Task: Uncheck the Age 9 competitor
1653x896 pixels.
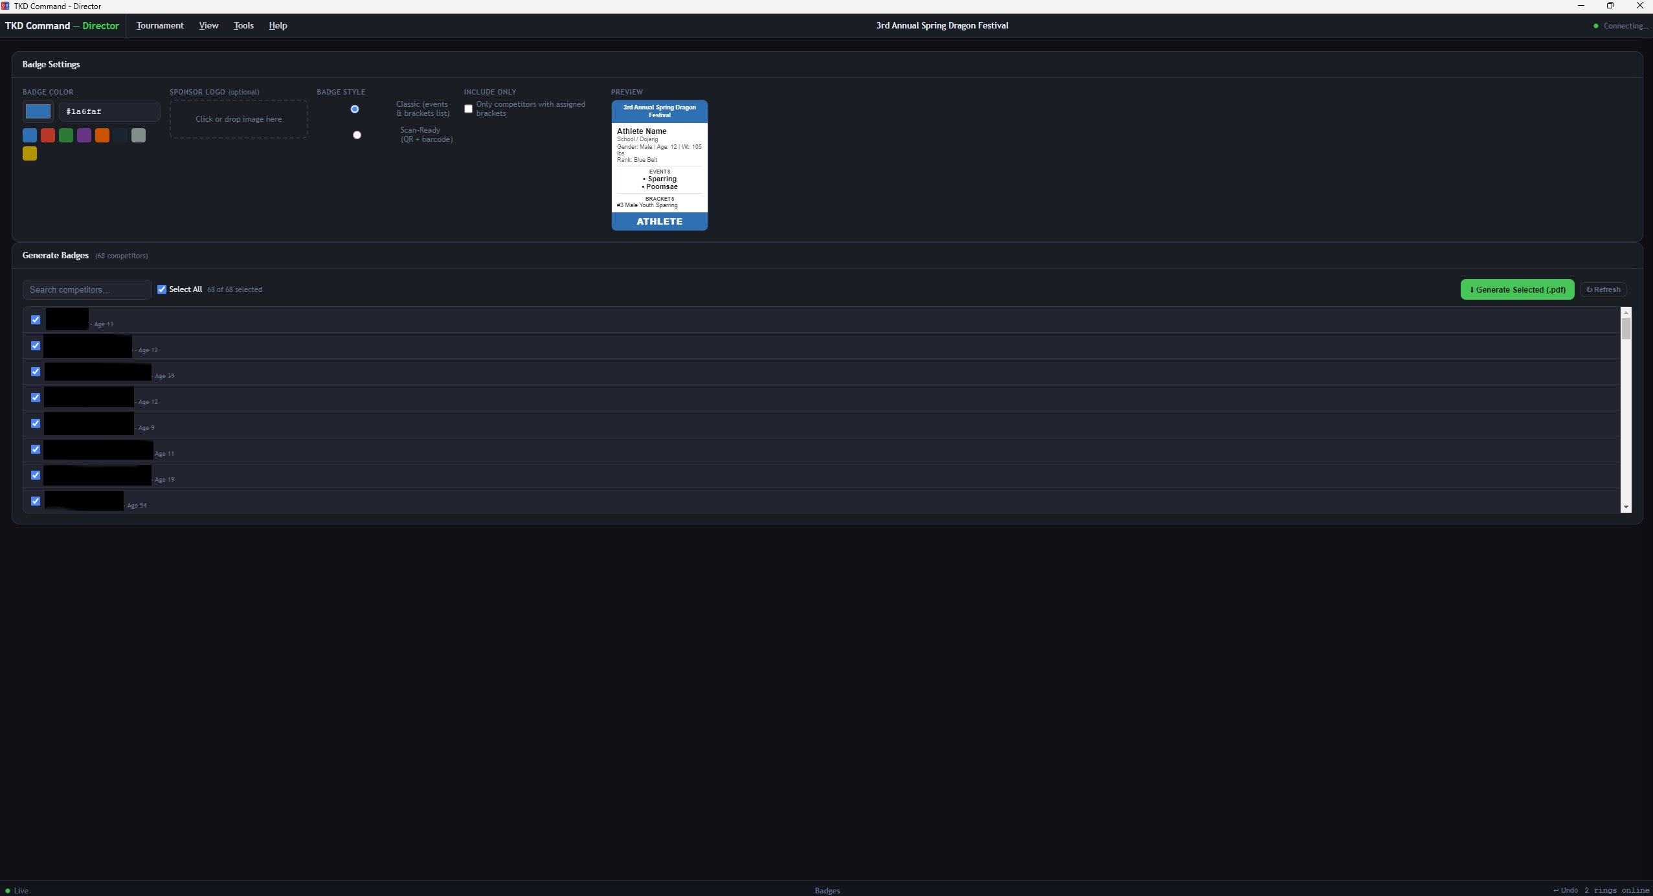Action: click(36, 423)
